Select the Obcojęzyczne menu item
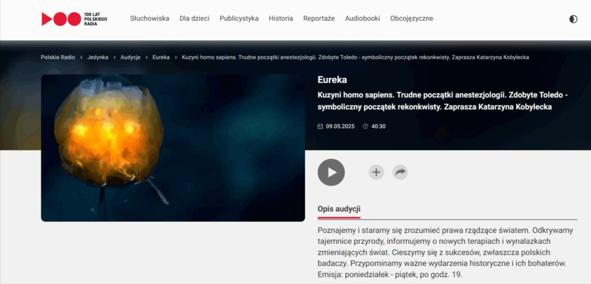The height and width of the screenshot is (284, 591). point(412,18)
